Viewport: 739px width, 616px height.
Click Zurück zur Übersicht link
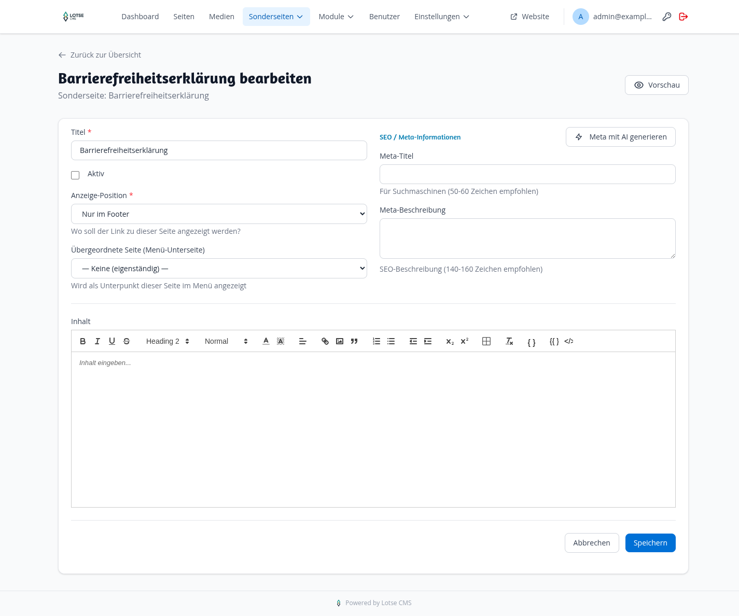(100, 55)
